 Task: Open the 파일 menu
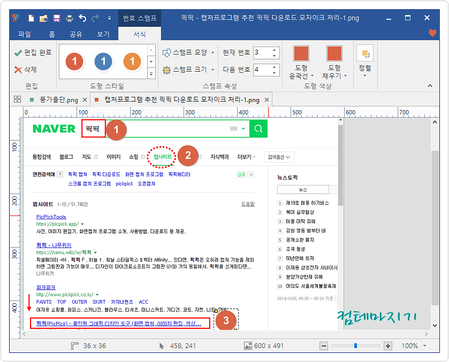coord(24,34)
